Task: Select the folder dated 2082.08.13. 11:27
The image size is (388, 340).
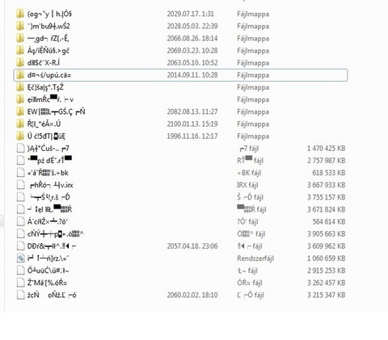Action: 180,111
